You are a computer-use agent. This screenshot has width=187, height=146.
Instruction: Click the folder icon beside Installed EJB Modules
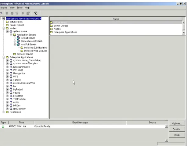[x=22, y=48]
